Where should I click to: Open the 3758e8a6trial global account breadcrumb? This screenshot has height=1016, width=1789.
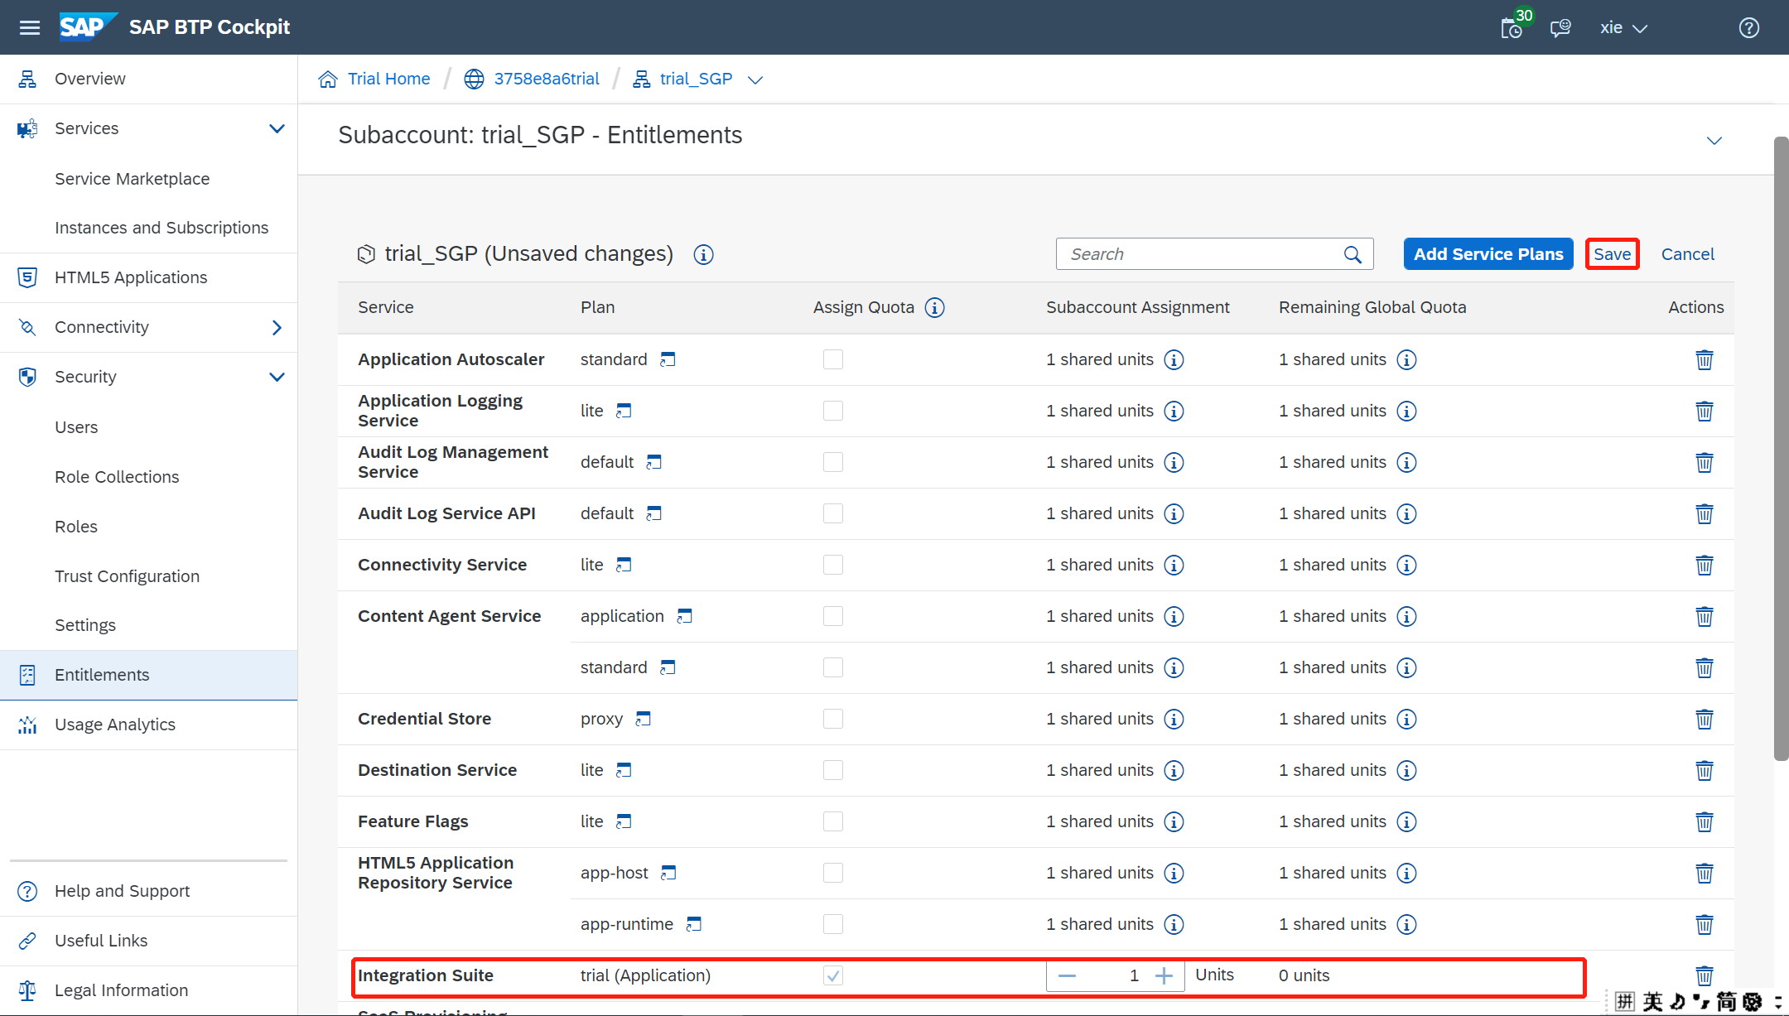547,79
